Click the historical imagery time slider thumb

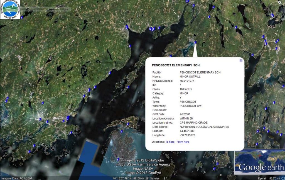coord(60,9)
